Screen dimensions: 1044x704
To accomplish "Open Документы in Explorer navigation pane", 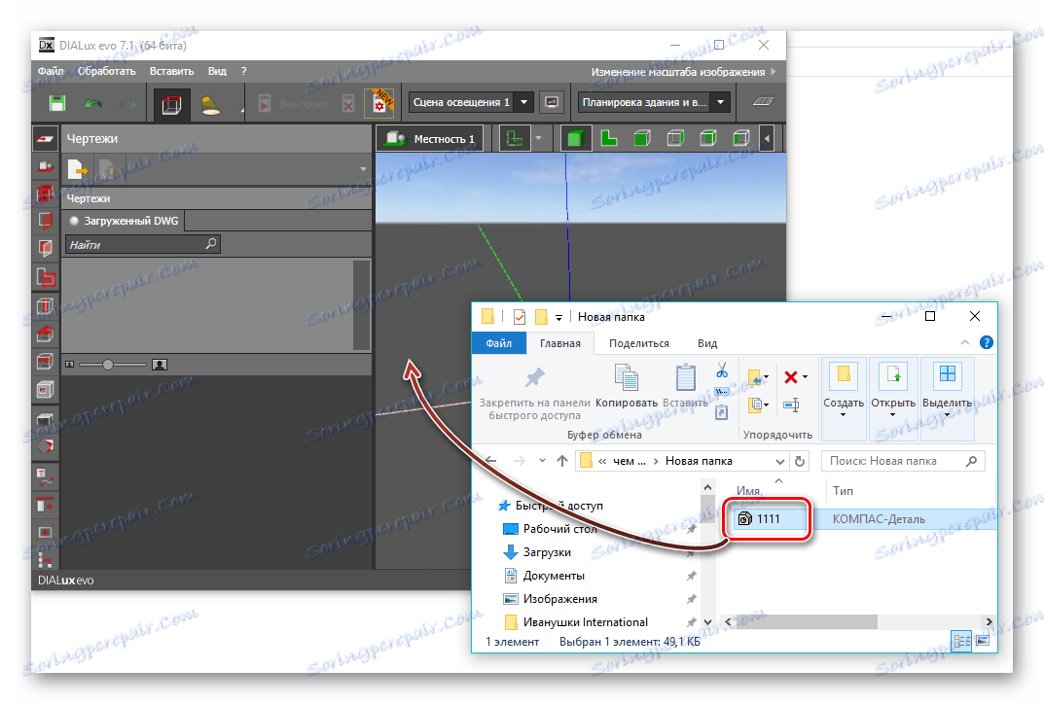I will (554, 576).
